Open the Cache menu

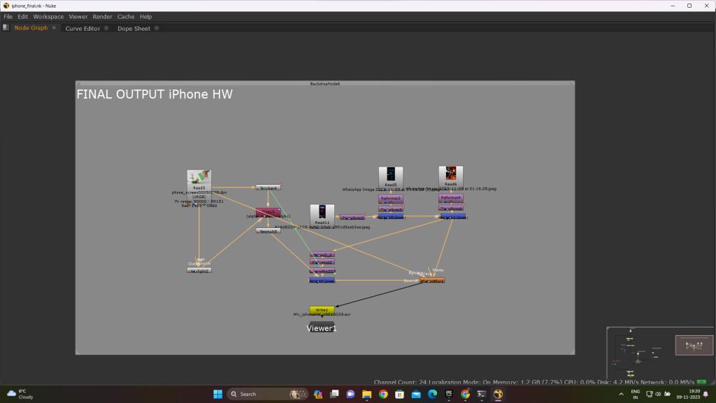[x=126, y=17]
